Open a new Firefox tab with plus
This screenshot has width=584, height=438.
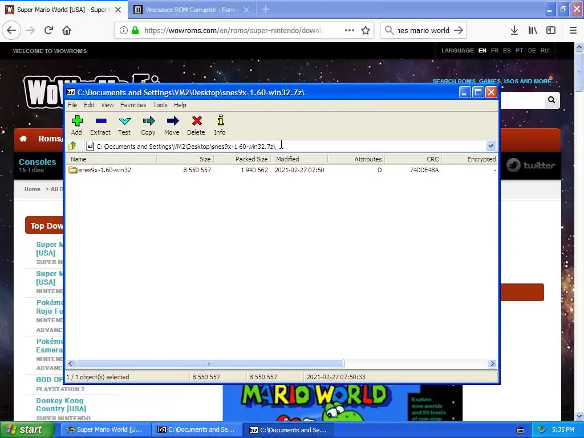click(x=266, y=9)
